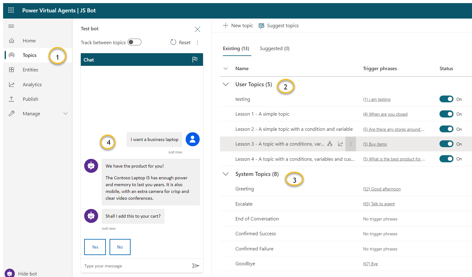Image resolution: width=472 pixels, height=277 pixels.
Task: Click the Trigger phrases column header
Action: click(x=380, y=68)
